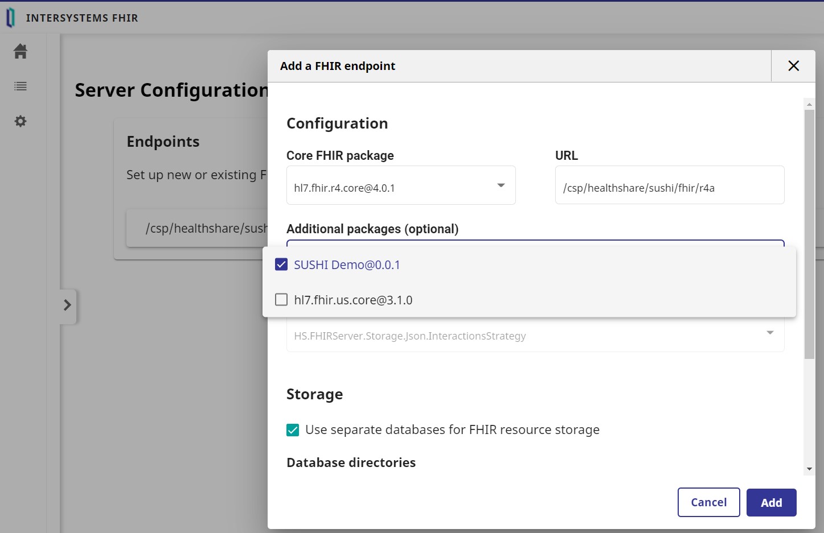Click the Additional packages selection field
Image resolution: width=824 pixels, height=533 pixels.
coord(535,243)
